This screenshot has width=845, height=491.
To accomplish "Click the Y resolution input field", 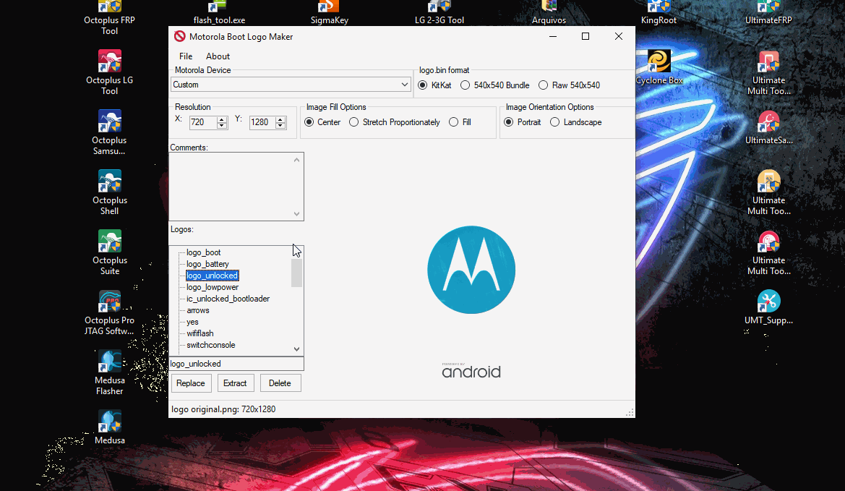I will pos(262,122).
